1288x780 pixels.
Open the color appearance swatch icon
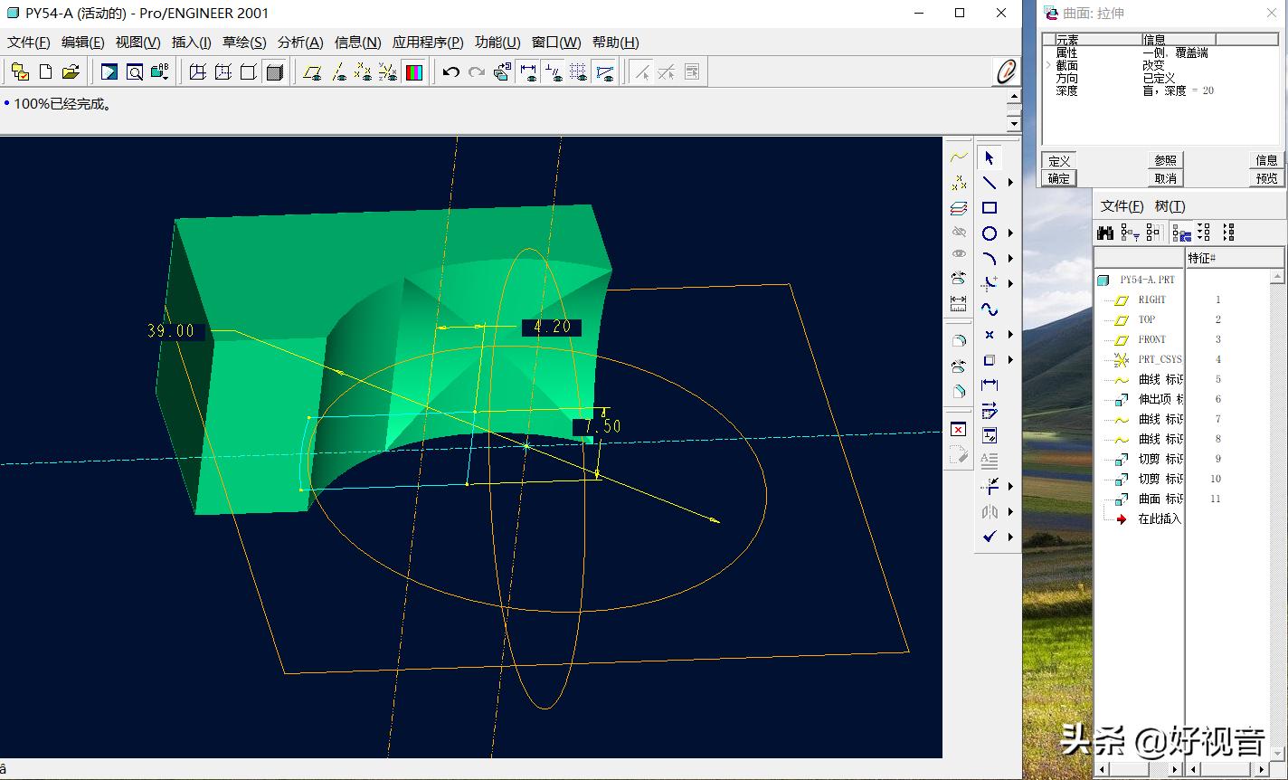(414, 72)
